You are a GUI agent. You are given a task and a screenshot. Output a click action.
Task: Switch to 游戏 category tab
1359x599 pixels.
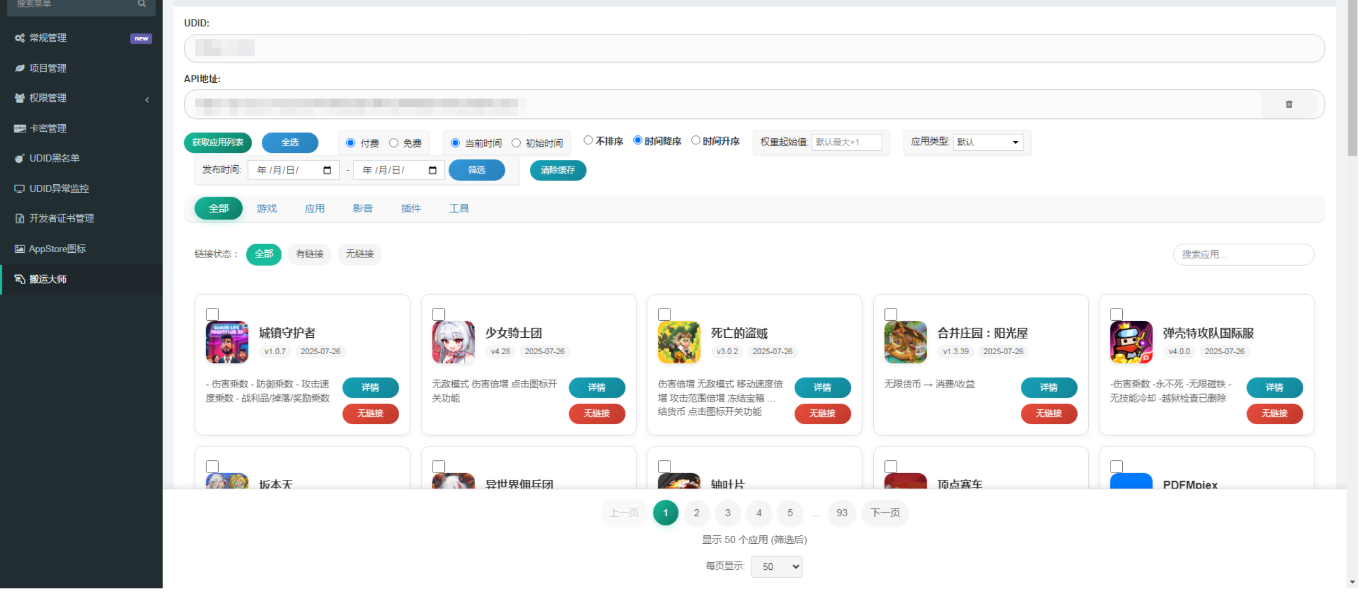click(266, 208)
